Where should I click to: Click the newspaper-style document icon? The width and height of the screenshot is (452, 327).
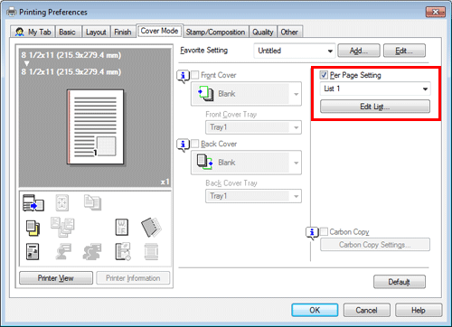[33, 252]
